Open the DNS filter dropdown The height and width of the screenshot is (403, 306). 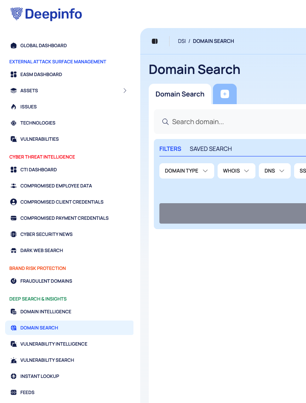(x=275, y=171)
